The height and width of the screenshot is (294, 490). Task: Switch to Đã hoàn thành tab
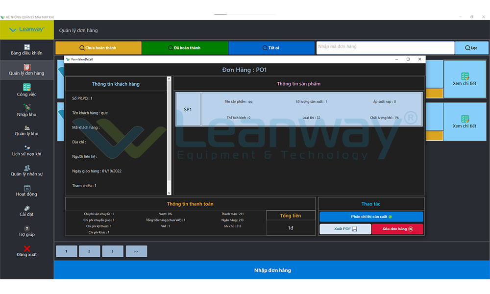[x=185, y=48]
